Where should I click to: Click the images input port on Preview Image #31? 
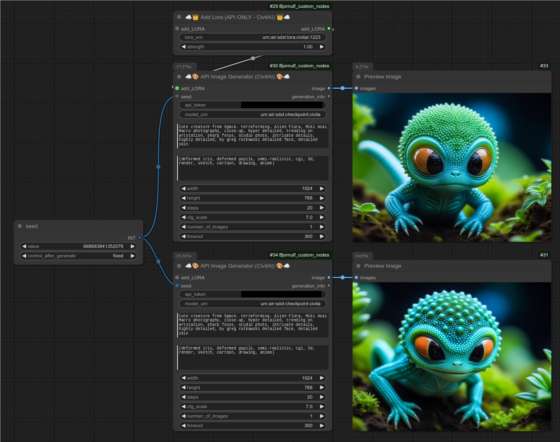tap(356, 278)
